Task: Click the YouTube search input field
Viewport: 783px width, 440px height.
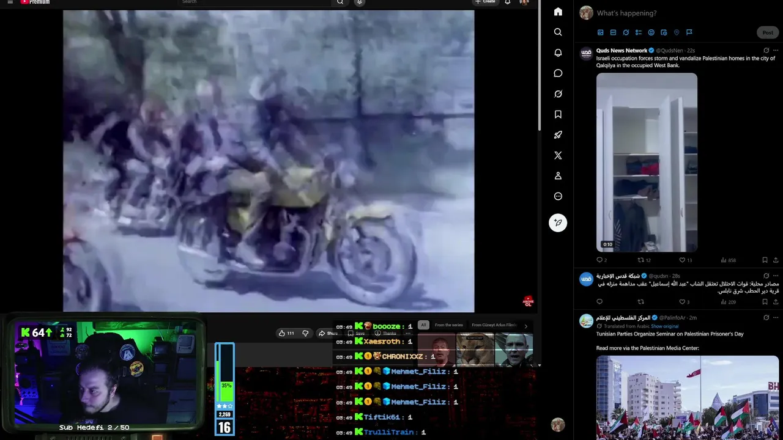Action: 255,2
